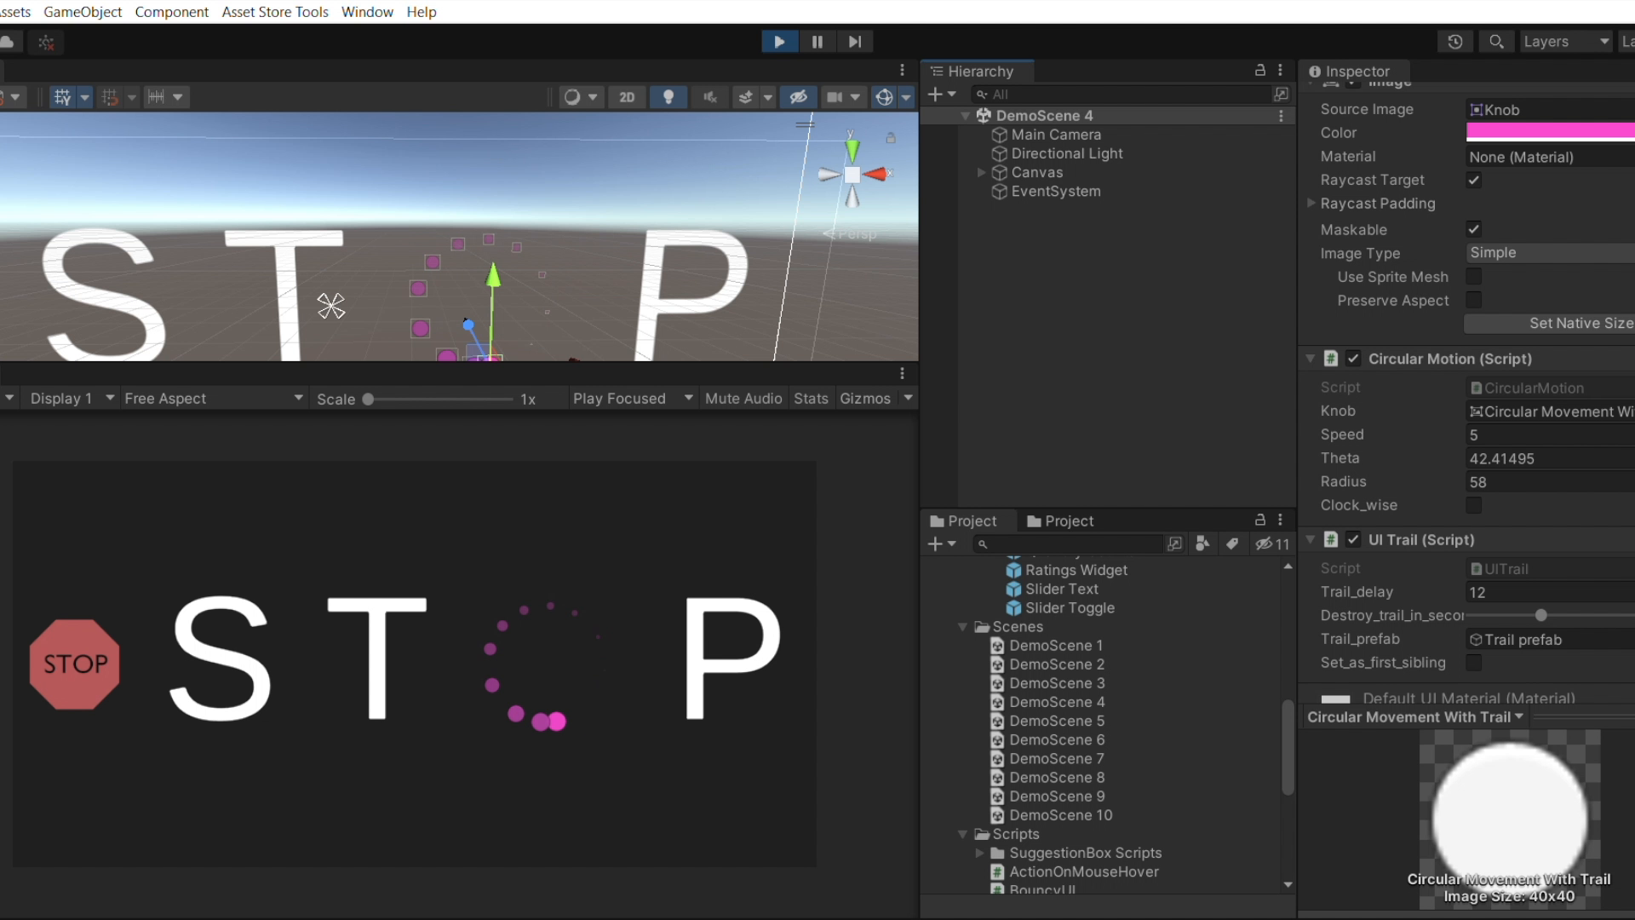The image size is (1635, 920).
Task: Advance one frame with the Step button
Action: click(855, 42)
